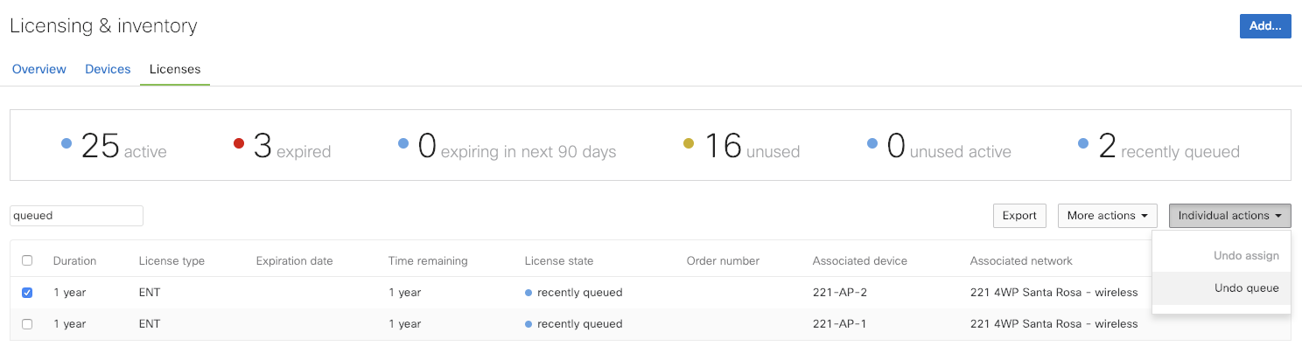Click the Export button
Viewport: 1302px width, 353px height.
click(1019, 216)
